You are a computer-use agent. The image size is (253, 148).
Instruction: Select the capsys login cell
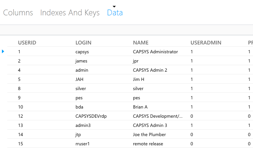pos(82,52)
